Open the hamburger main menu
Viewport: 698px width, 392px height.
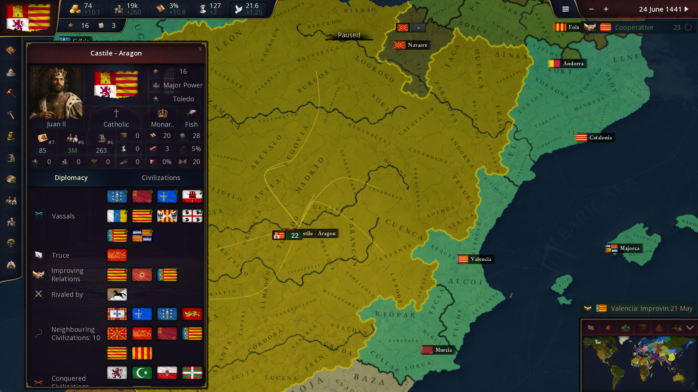(566, 9)
